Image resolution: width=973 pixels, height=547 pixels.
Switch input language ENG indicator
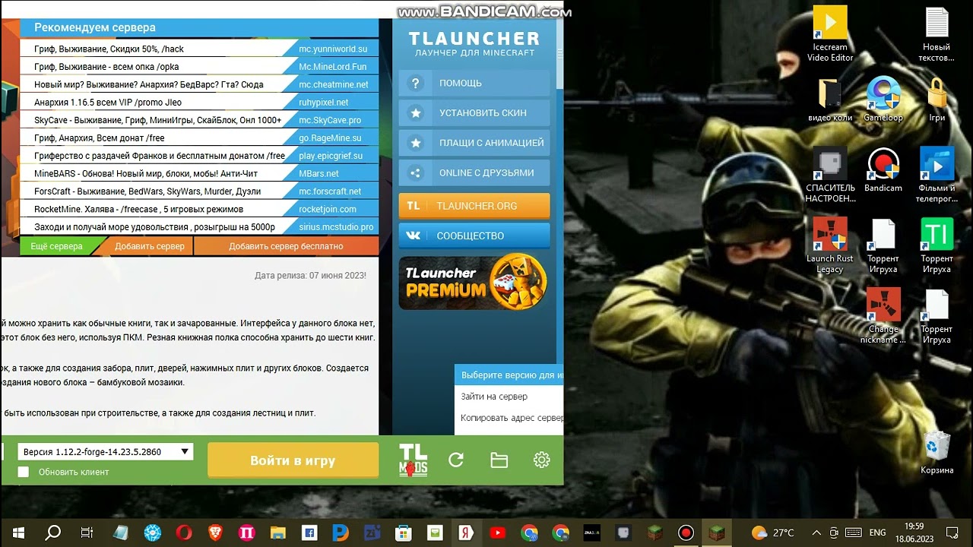click(x=877, y=533)
